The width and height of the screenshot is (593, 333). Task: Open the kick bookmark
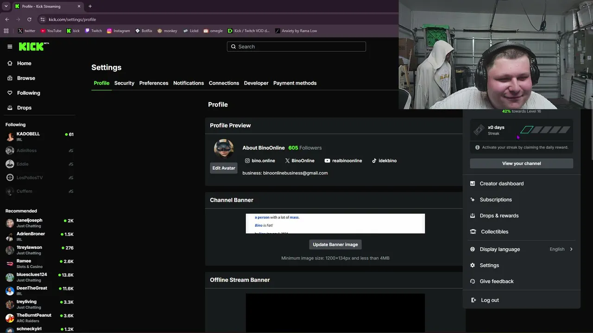tap(73, 31)
